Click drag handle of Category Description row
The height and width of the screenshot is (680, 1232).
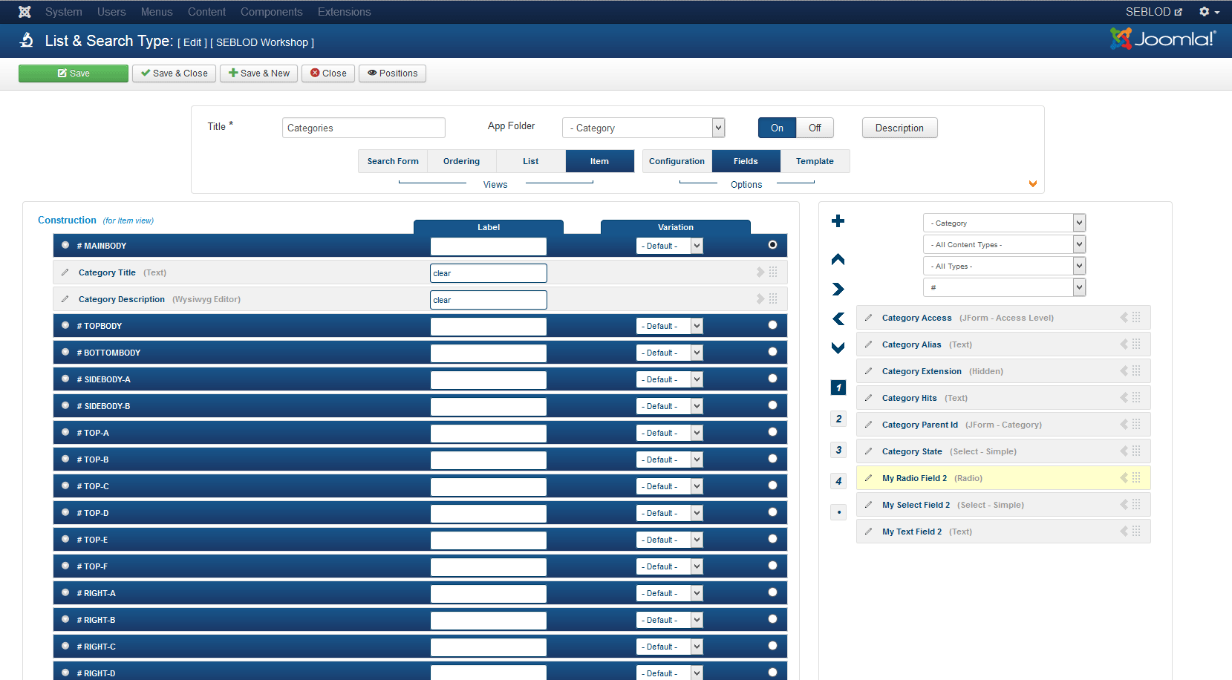click(773, 298)
